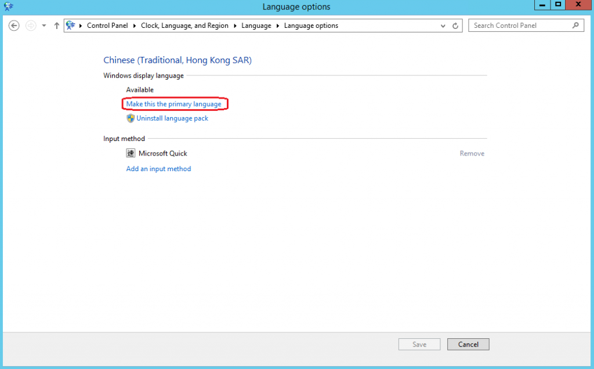The height and width of the screenshot is (369, 594).
Task: Click the Chinese (Traditional, Hong Kong SAR) heading
Action: click(178, 60)
